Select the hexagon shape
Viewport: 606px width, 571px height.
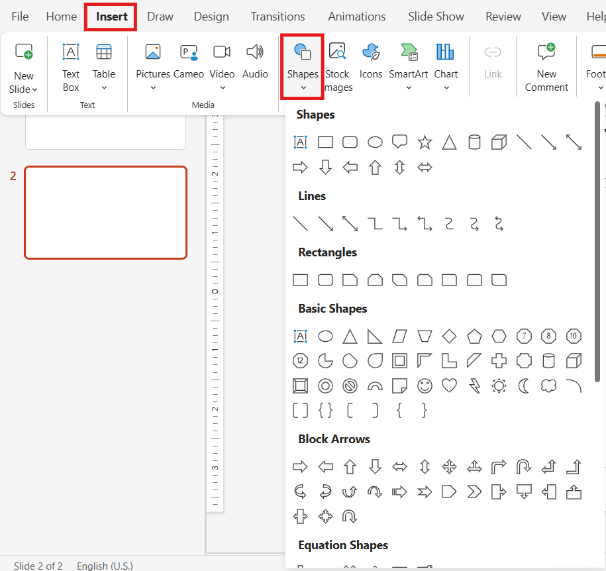pos(499,336)
